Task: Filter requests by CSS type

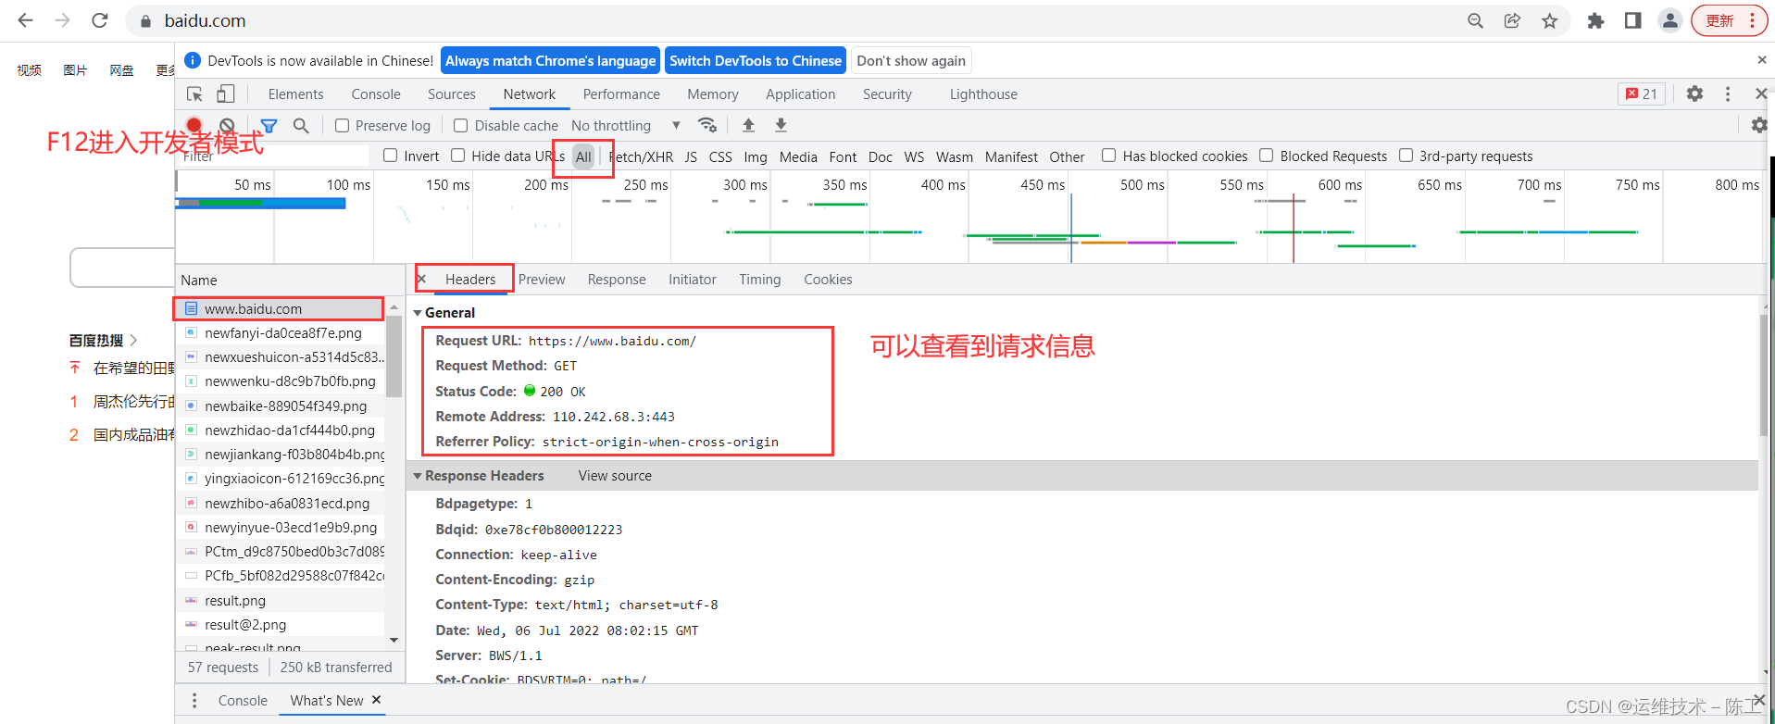Action: click(x=720, y=156)
